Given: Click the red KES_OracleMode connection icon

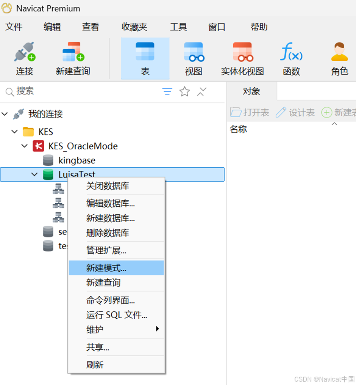Looking at the screenshot, I should coord(39,146).
